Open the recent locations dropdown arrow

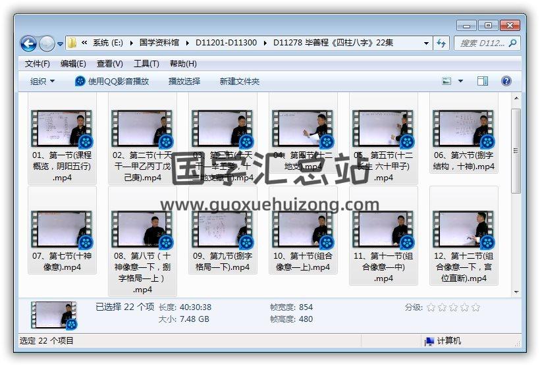(60, 43)
